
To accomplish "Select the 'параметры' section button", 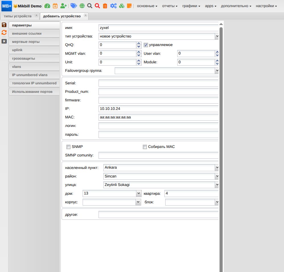I will (x=34, y=25).
